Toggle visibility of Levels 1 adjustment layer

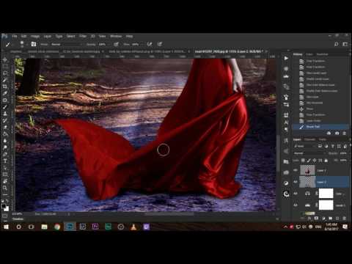[296, 205]
